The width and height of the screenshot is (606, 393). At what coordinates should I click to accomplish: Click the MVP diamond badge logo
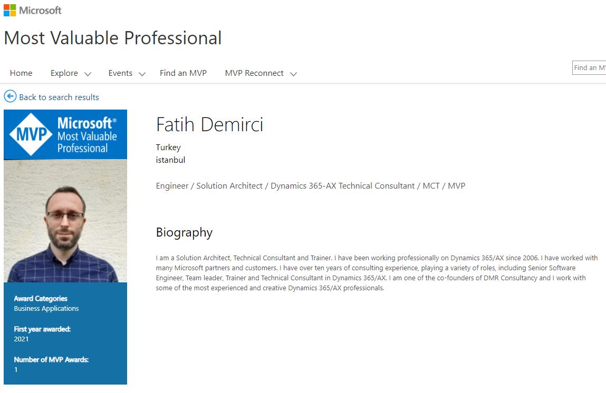point(31,134)
